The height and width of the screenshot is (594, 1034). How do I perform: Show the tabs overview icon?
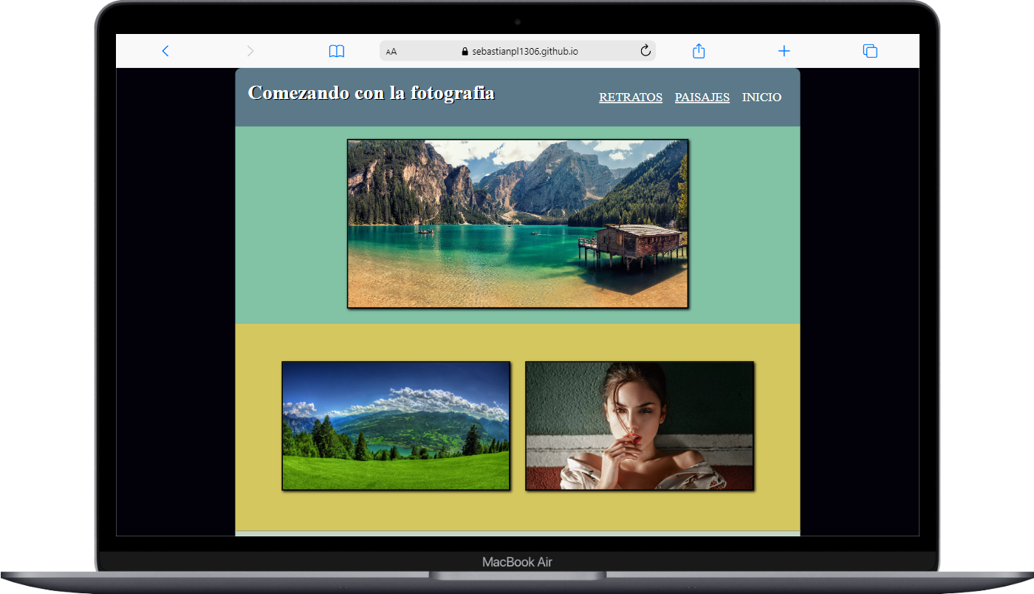(870, 51)
